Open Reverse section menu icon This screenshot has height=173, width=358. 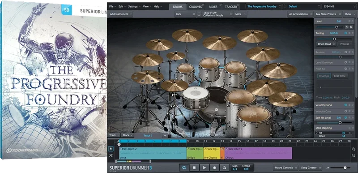coord(349,52)
